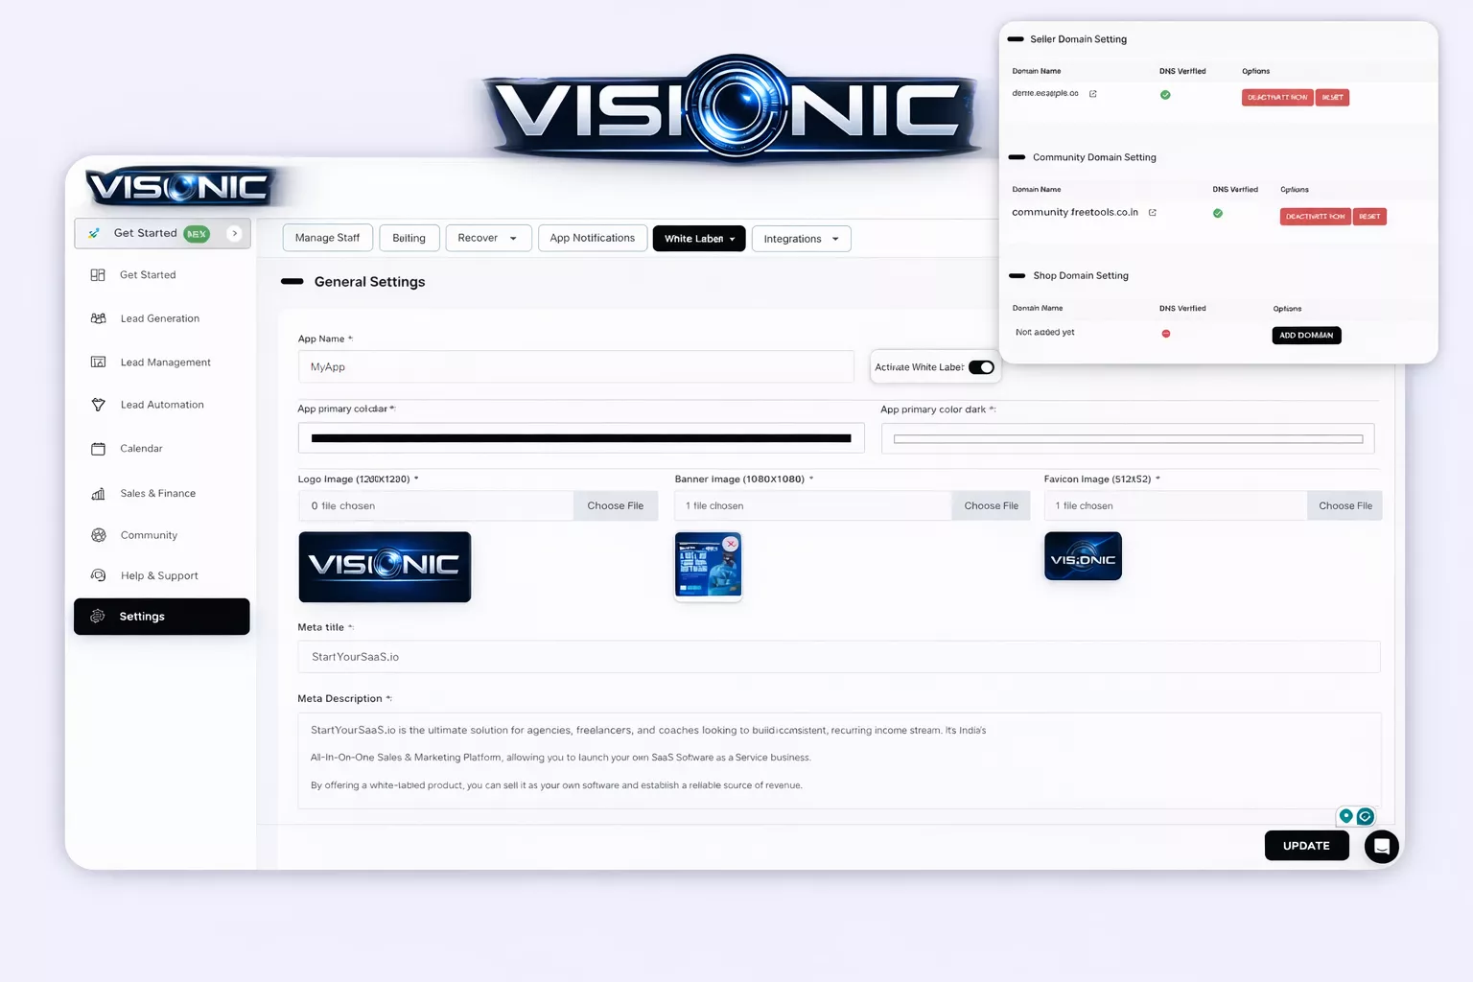Remove the banner image thumbnail
The image size is (1473, 982).
(731, 544)
